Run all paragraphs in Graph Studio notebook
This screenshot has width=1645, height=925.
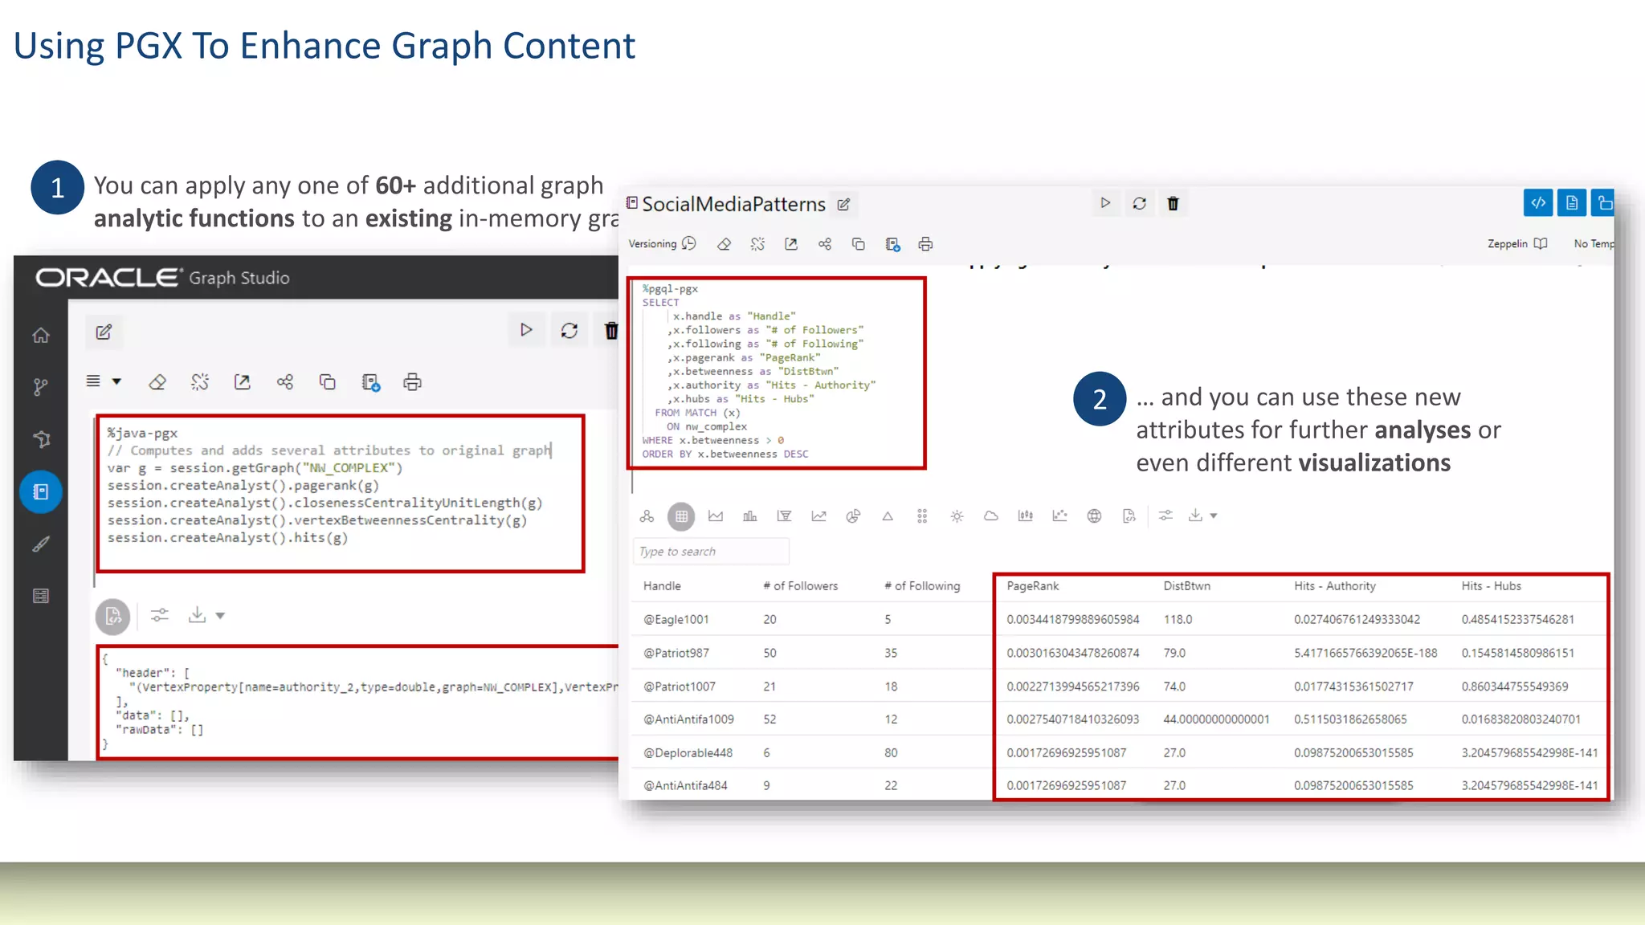[x=526, y=330]
